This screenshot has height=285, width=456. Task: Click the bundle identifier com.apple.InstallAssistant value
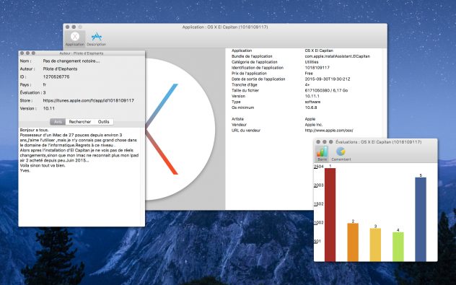[x=338, y=56]
